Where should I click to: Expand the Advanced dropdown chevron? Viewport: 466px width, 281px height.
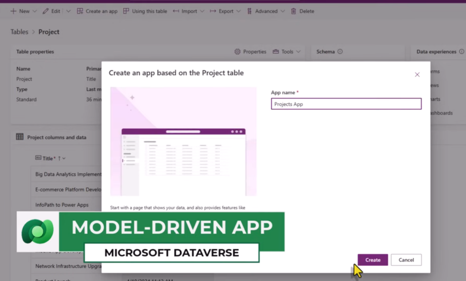pyautogui.click(x=282, y=11)
